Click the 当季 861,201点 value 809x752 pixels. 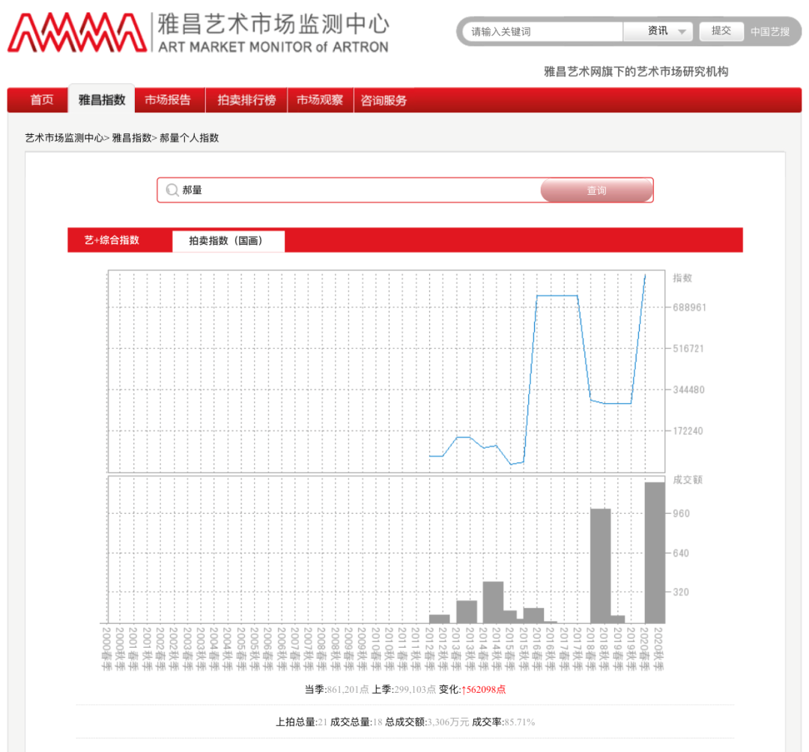348,690
